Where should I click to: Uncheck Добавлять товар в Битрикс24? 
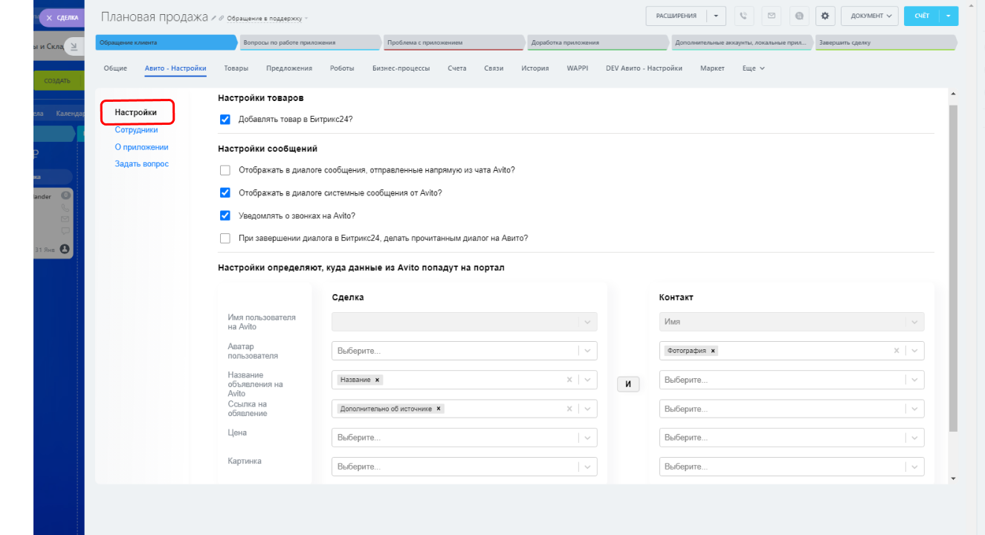click(x=225, y=119)
